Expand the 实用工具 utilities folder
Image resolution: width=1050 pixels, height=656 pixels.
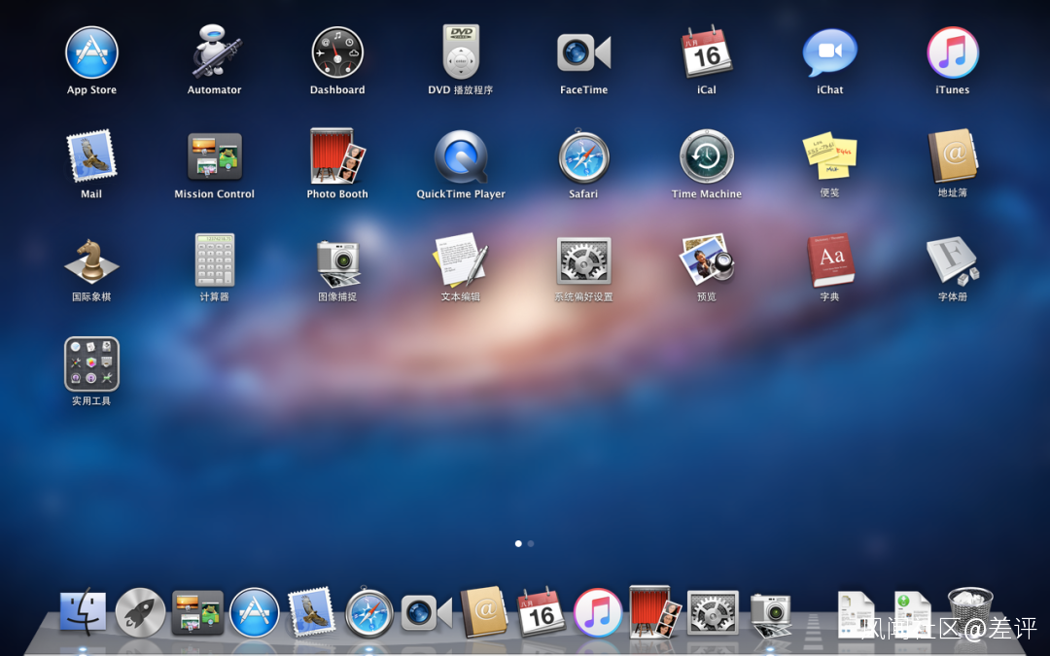[x=91, y=363]
